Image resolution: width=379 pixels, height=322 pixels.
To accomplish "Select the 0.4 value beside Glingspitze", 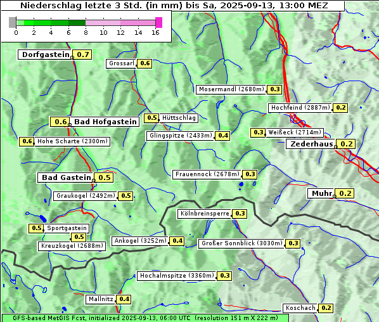I will tap(223, 136).
